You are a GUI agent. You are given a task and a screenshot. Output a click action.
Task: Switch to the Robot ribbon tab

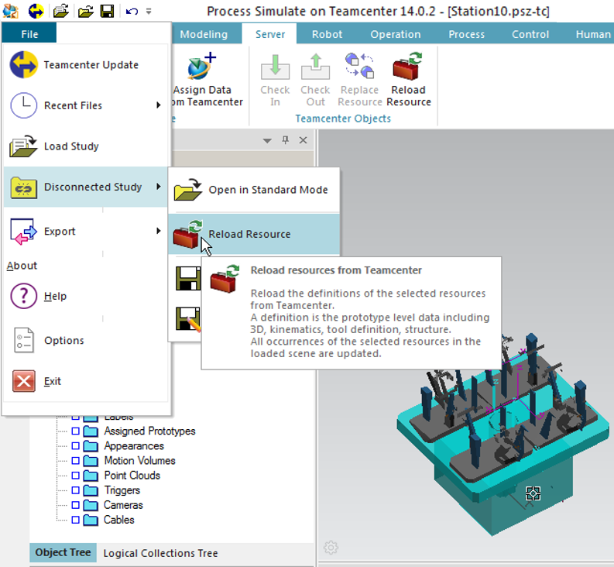(x=327, y=34)
